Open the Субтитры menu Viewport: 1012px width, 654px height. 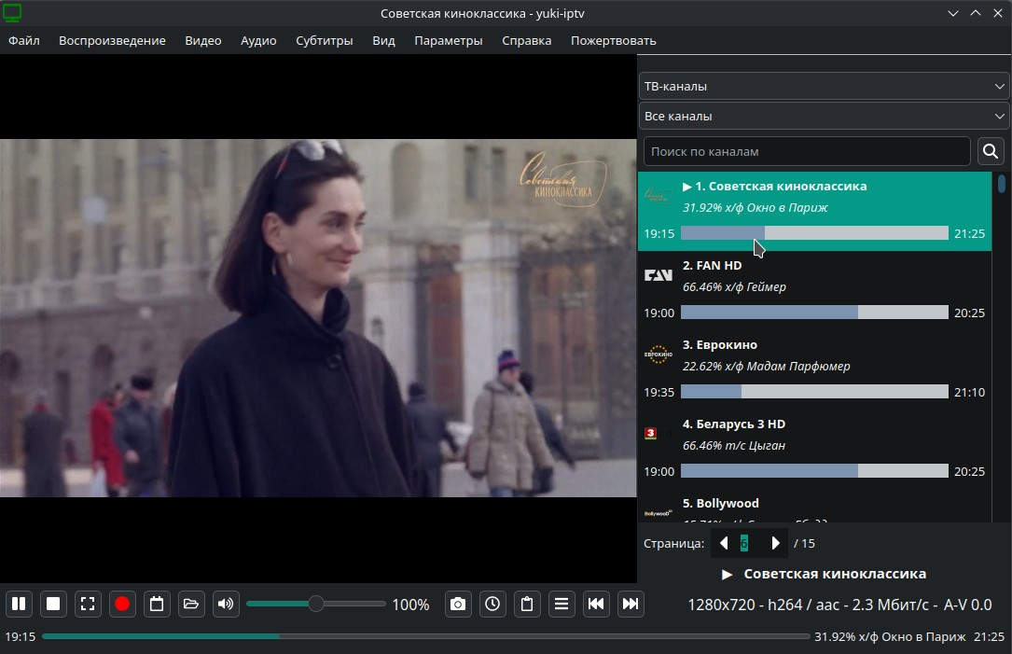[x=324, y=40]
